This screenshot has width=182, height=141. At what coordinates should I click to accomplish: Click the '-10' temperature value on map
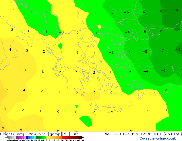coord(175,10)
